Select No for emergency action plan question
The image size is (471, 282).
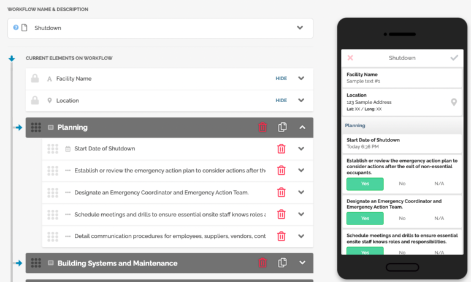click(x=402, y=184)
